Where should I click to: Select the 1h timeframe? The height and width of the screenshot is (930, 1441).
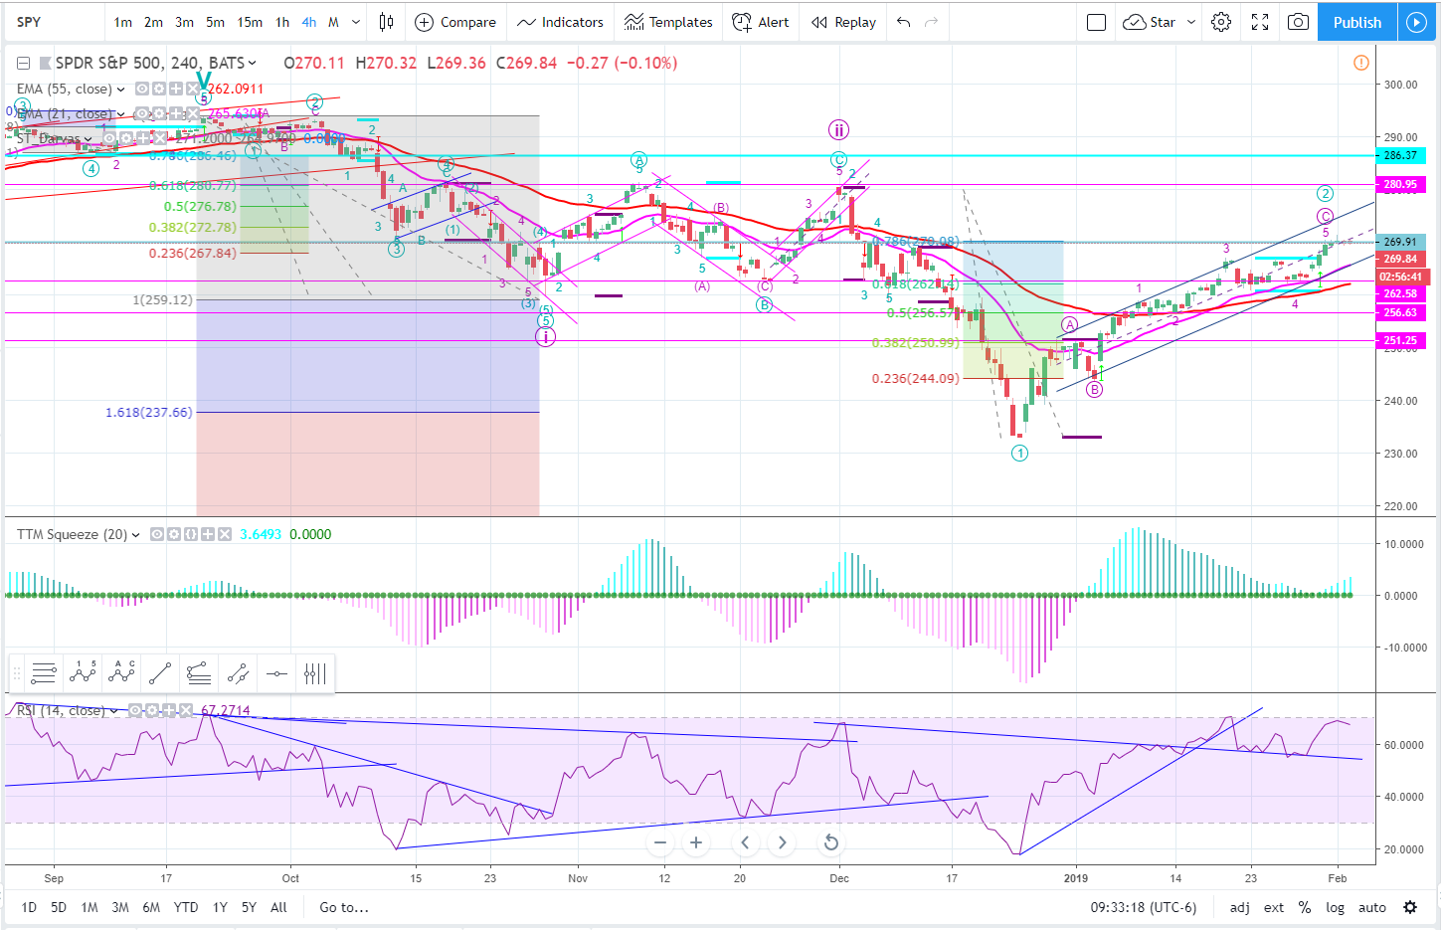click(x=282, y=22)
